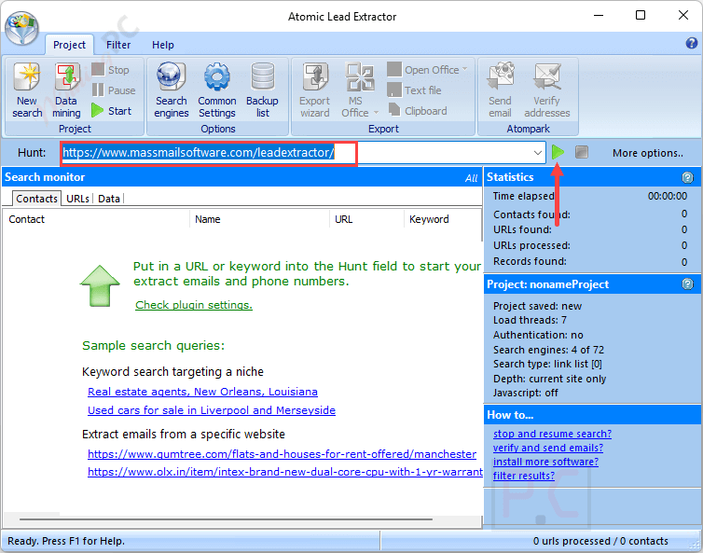
Task: Click the green play button beside Hunt field
Action: click(558, 153)
